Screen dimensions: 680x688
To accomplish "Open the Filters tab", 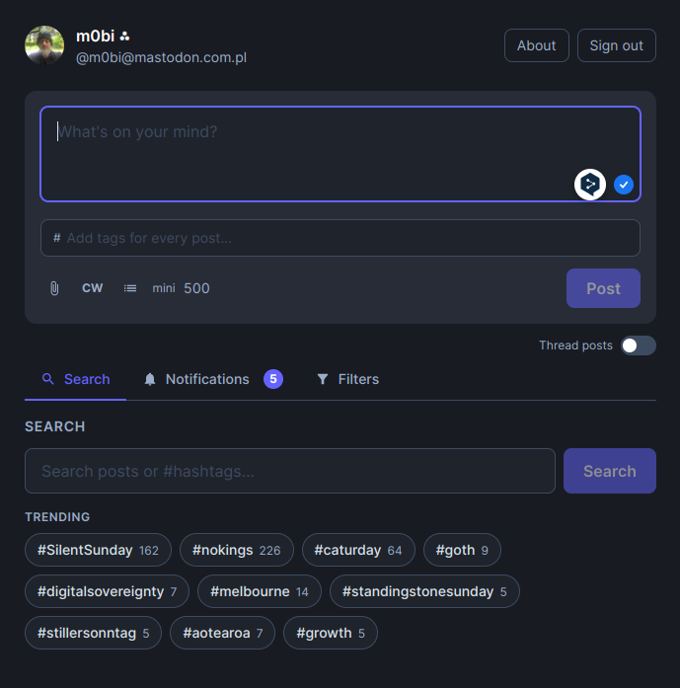I will pyautogui.click(x=347, y=379).
